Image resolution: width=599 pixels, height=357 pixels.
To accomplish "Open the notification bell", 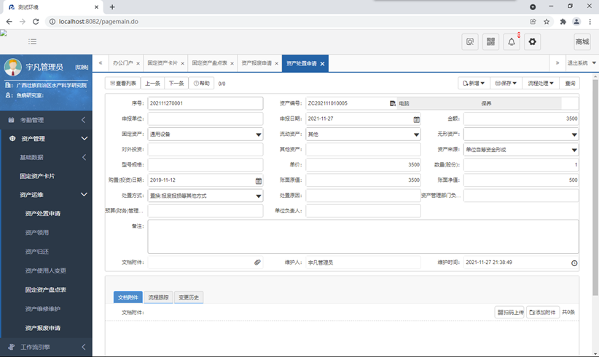I will [x=511, y=41].
